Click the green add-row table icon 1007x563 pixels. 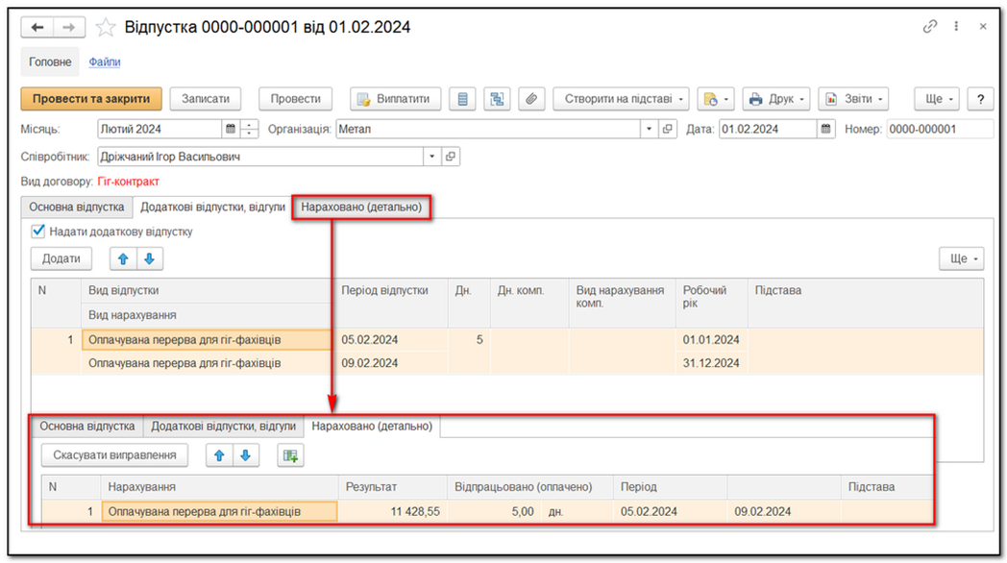[x=289, y=455]
